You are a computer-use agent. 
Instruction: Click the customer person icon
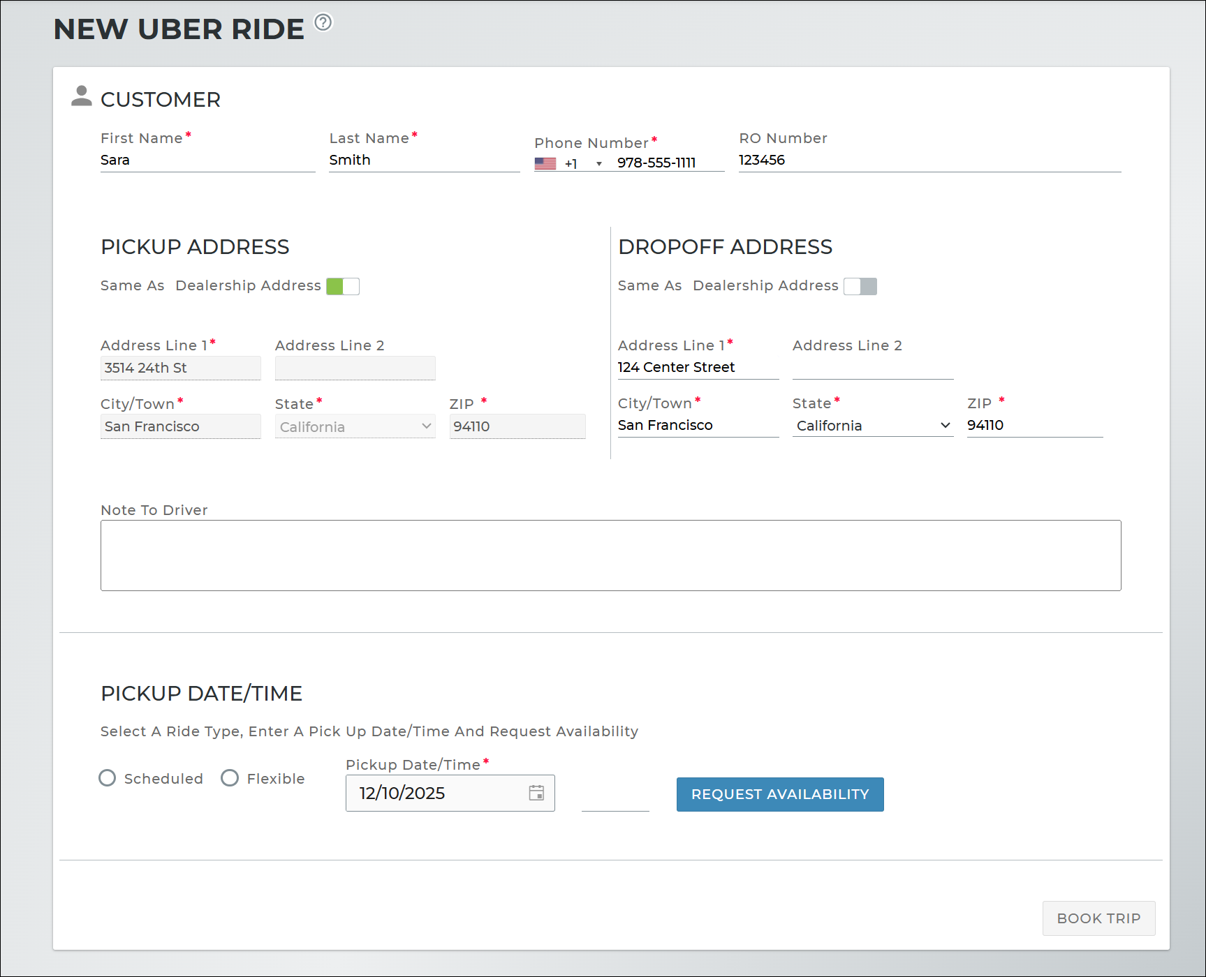click(x=82, y=96)
